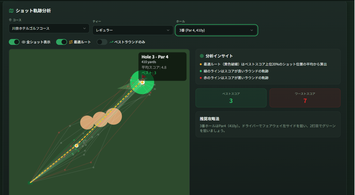The image size is (355, 195).
Task: Enable the ベストラウンドのみ switch
Action: point(102,42)
